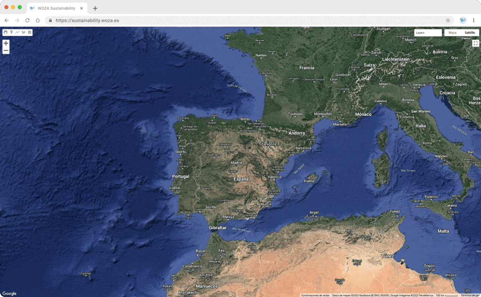
Task: Select the hand pan tool
Action: 6,32
